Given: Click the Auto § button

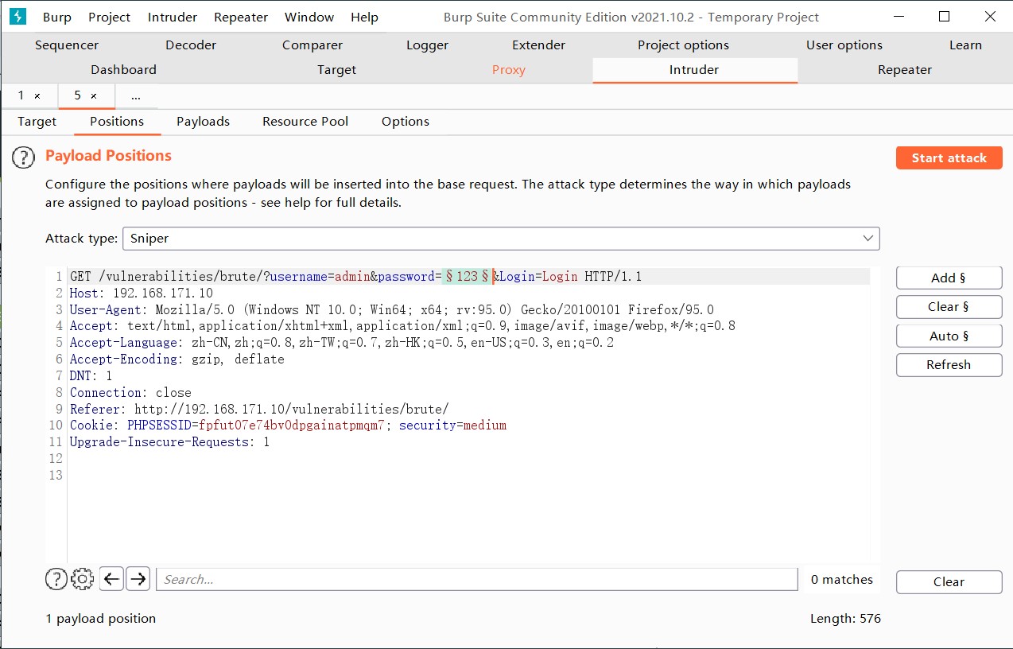Looking at the screenshot, I should click(x=949, y=336).
